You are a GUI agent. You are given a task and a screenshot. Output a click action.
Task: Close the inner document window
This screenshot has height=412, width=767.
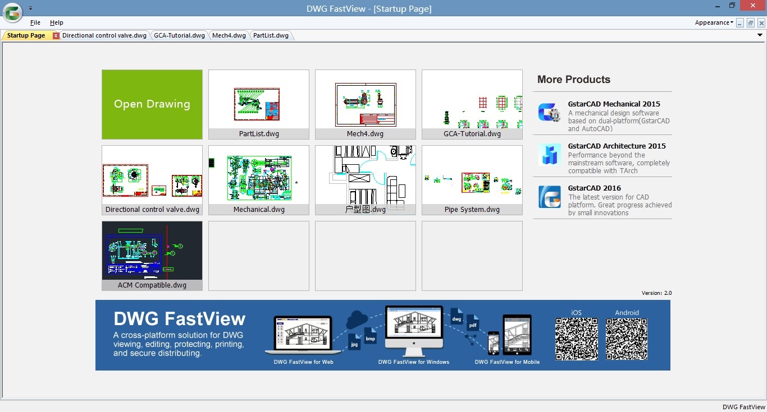click(x=761, y=23)
